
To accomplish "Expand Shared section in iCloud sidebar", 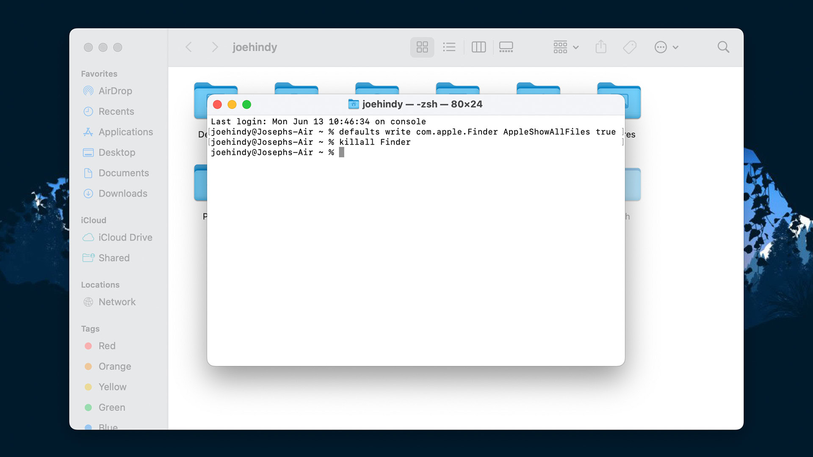I will [114, 258].
